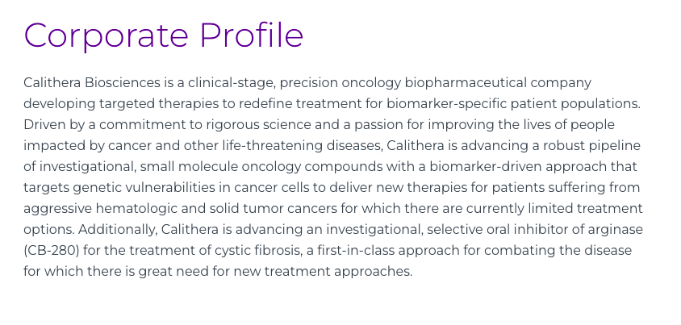Click the phrase "genetic vulnerabilities"
681x325 pixels.
point(150,188)
